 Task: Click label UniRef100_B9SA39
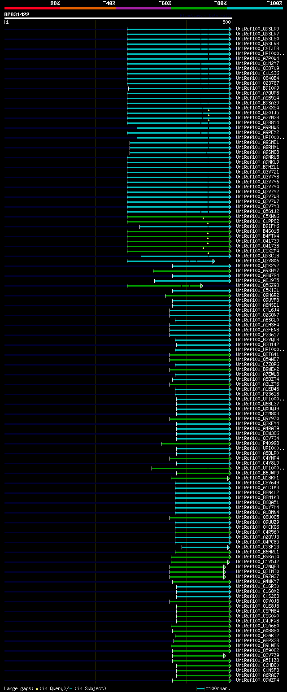click(257, 103)
